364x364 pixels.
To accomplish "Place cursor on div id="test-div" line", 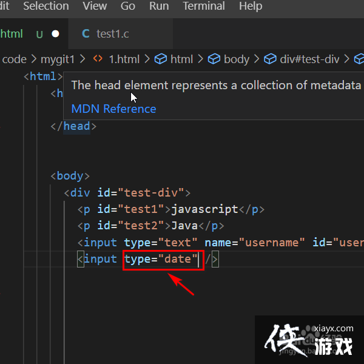I will click(127, 193).
